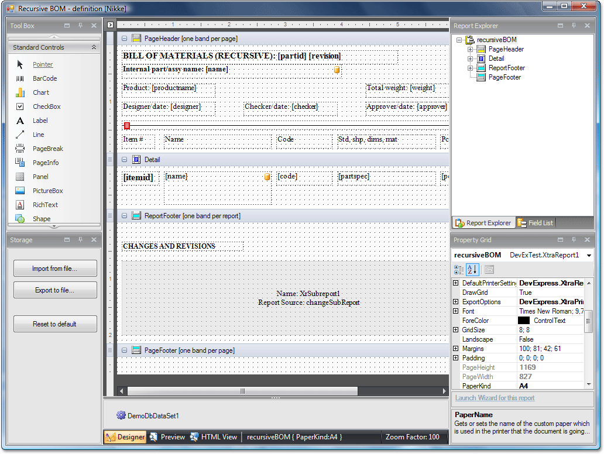The height and width of the screenshot is (454, 604).
Task: Click Reset to default button
Action: 54,324
